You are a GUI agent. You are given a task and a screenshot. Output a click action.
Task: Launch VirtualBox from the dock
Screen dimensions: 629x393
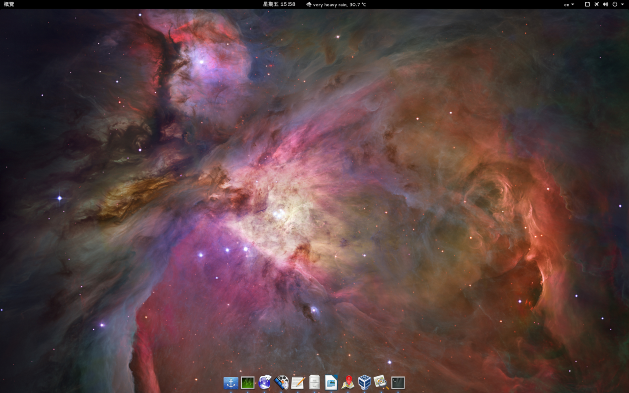[x=365, y=383]
